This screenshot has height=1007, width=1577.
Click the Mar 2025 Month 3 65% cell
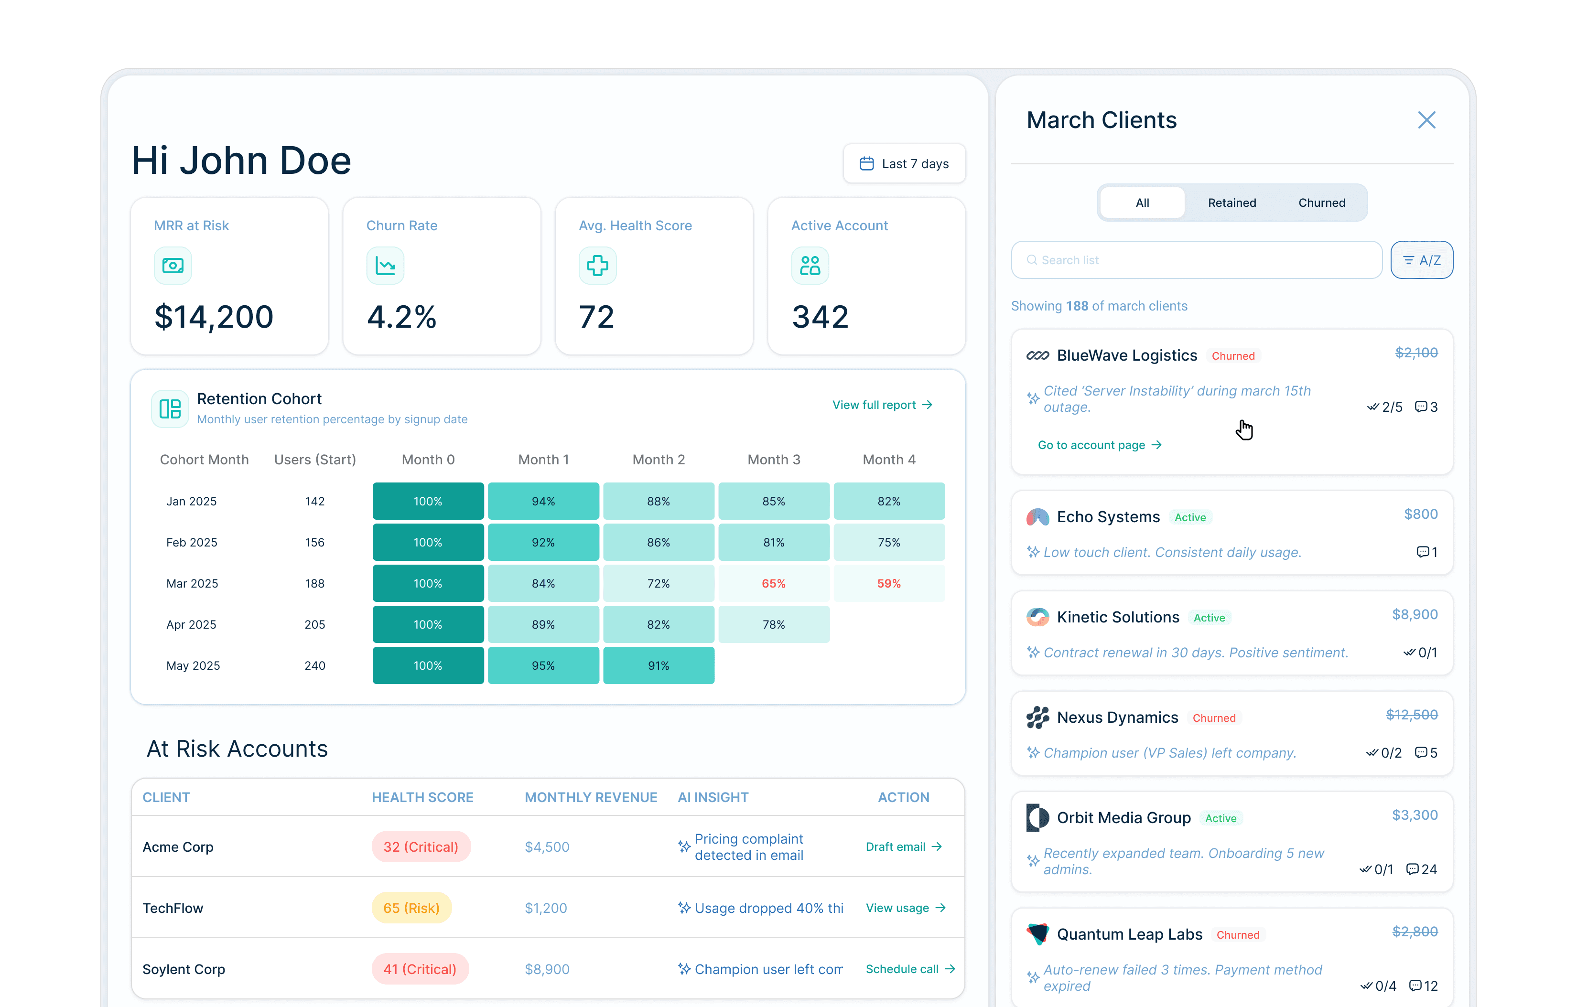click(773, 583)
